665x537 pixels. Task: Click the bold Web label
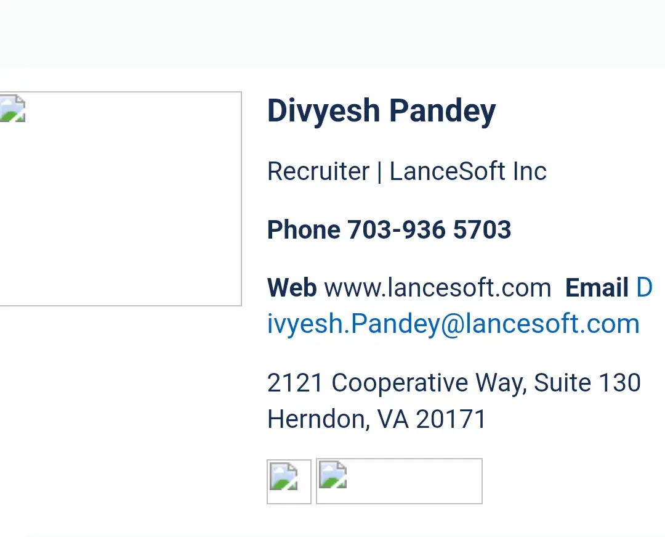tap(292, 288)
